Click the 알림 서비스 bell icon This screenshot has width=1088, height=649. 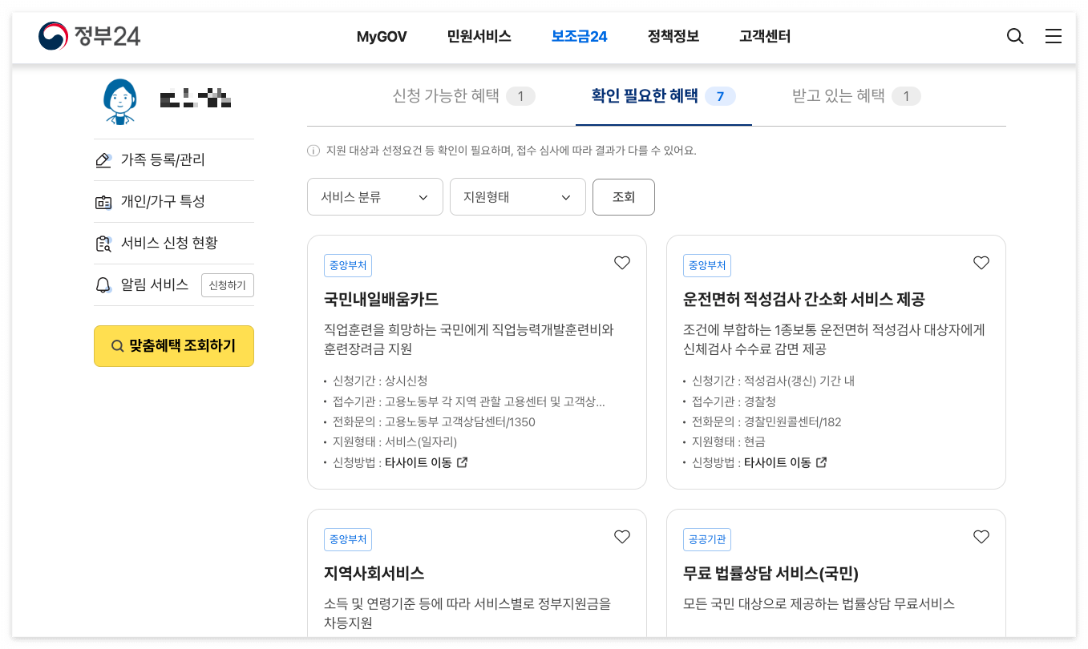point(103,285)
